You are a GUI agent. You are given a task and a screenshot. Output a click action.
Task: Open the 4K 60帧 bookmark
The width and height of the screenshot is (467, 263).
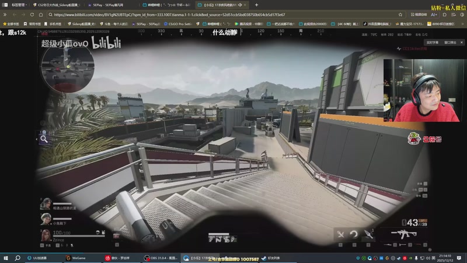pos(346,24)
